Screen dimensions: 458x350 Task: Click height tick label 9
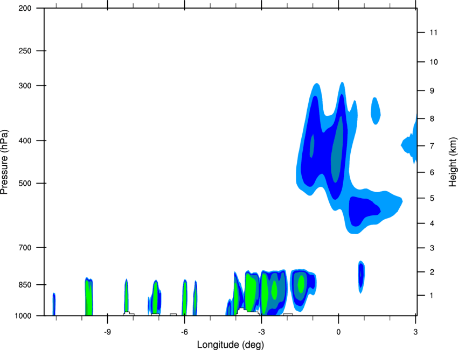coord(432,91)
